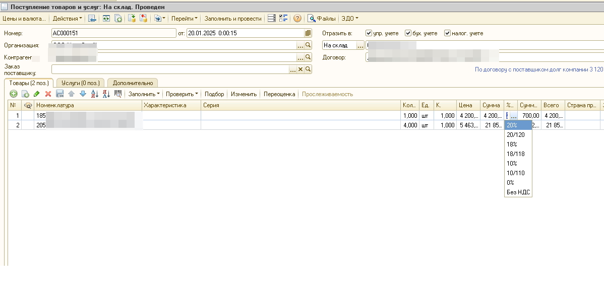This screenshot has height=302, width=604.
Task: Click the magnifier column header icon in table
Action: (28, 105)
